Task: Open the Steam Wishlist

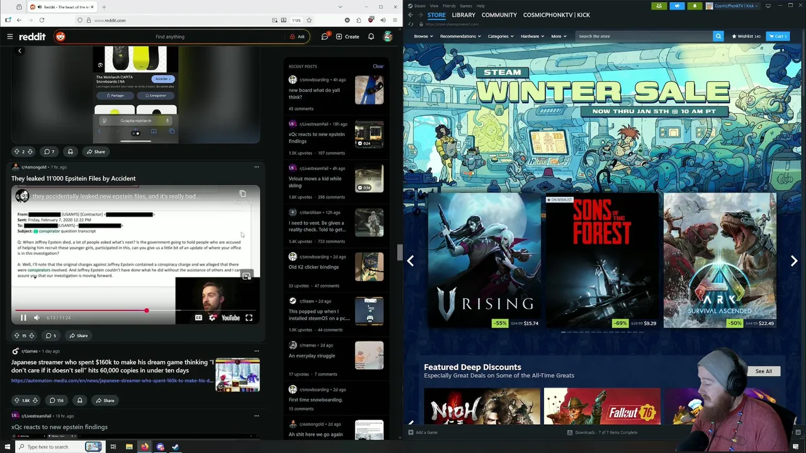Action: tap(746, 36)
